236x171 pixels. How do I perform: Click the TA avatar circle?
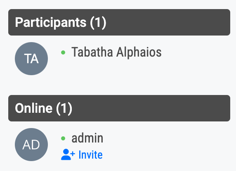pos(31,59)
